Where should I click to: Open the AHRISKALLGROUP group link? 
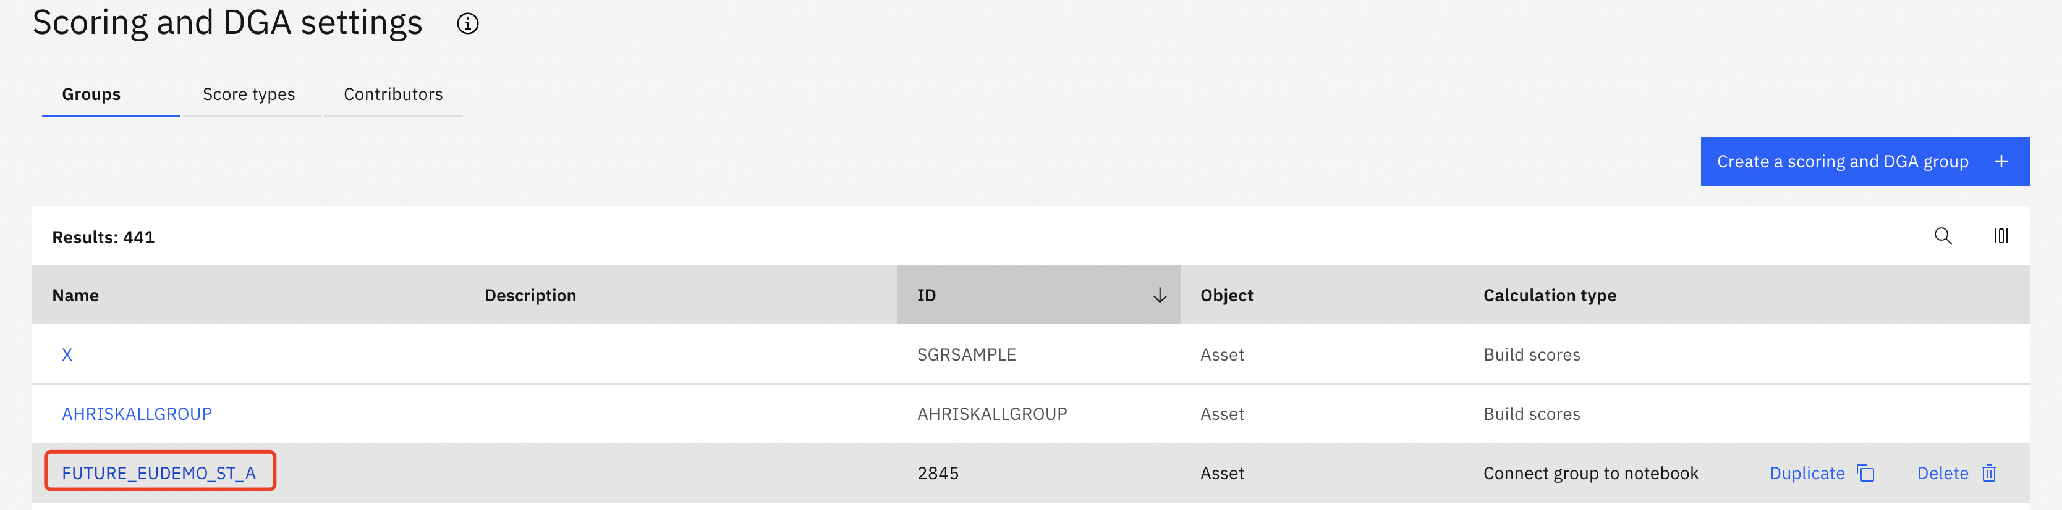tap(137, 414)
